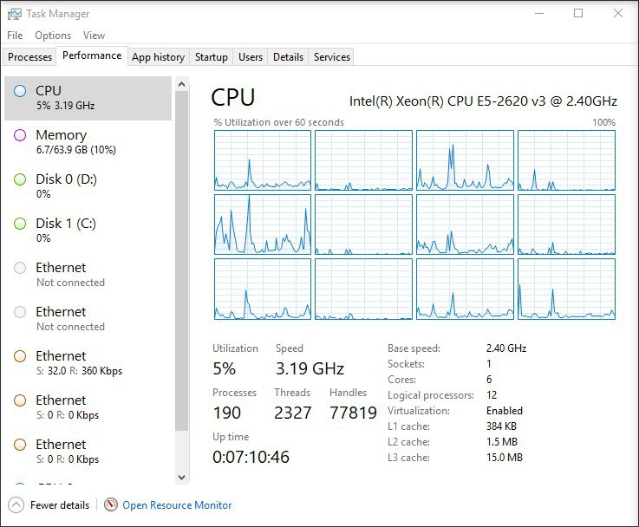This screenshot has height=527, width=639.
Task: Switch to the Processes tab
Action: pos(29,57)
